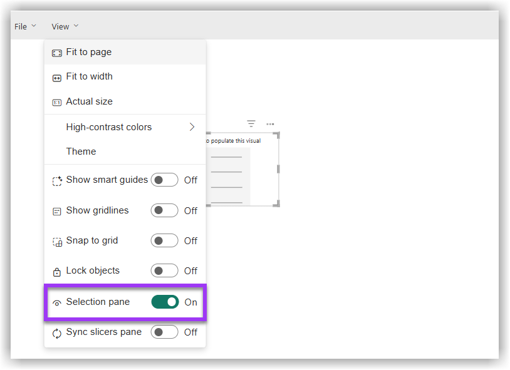Open the File dropdown chevron
This screenshot has width=510, height=370.
(x=34, y=26)
